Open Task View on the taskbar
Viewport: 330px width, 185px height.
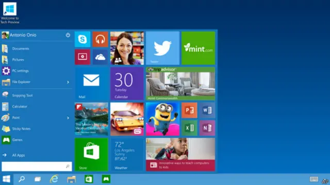38,179
